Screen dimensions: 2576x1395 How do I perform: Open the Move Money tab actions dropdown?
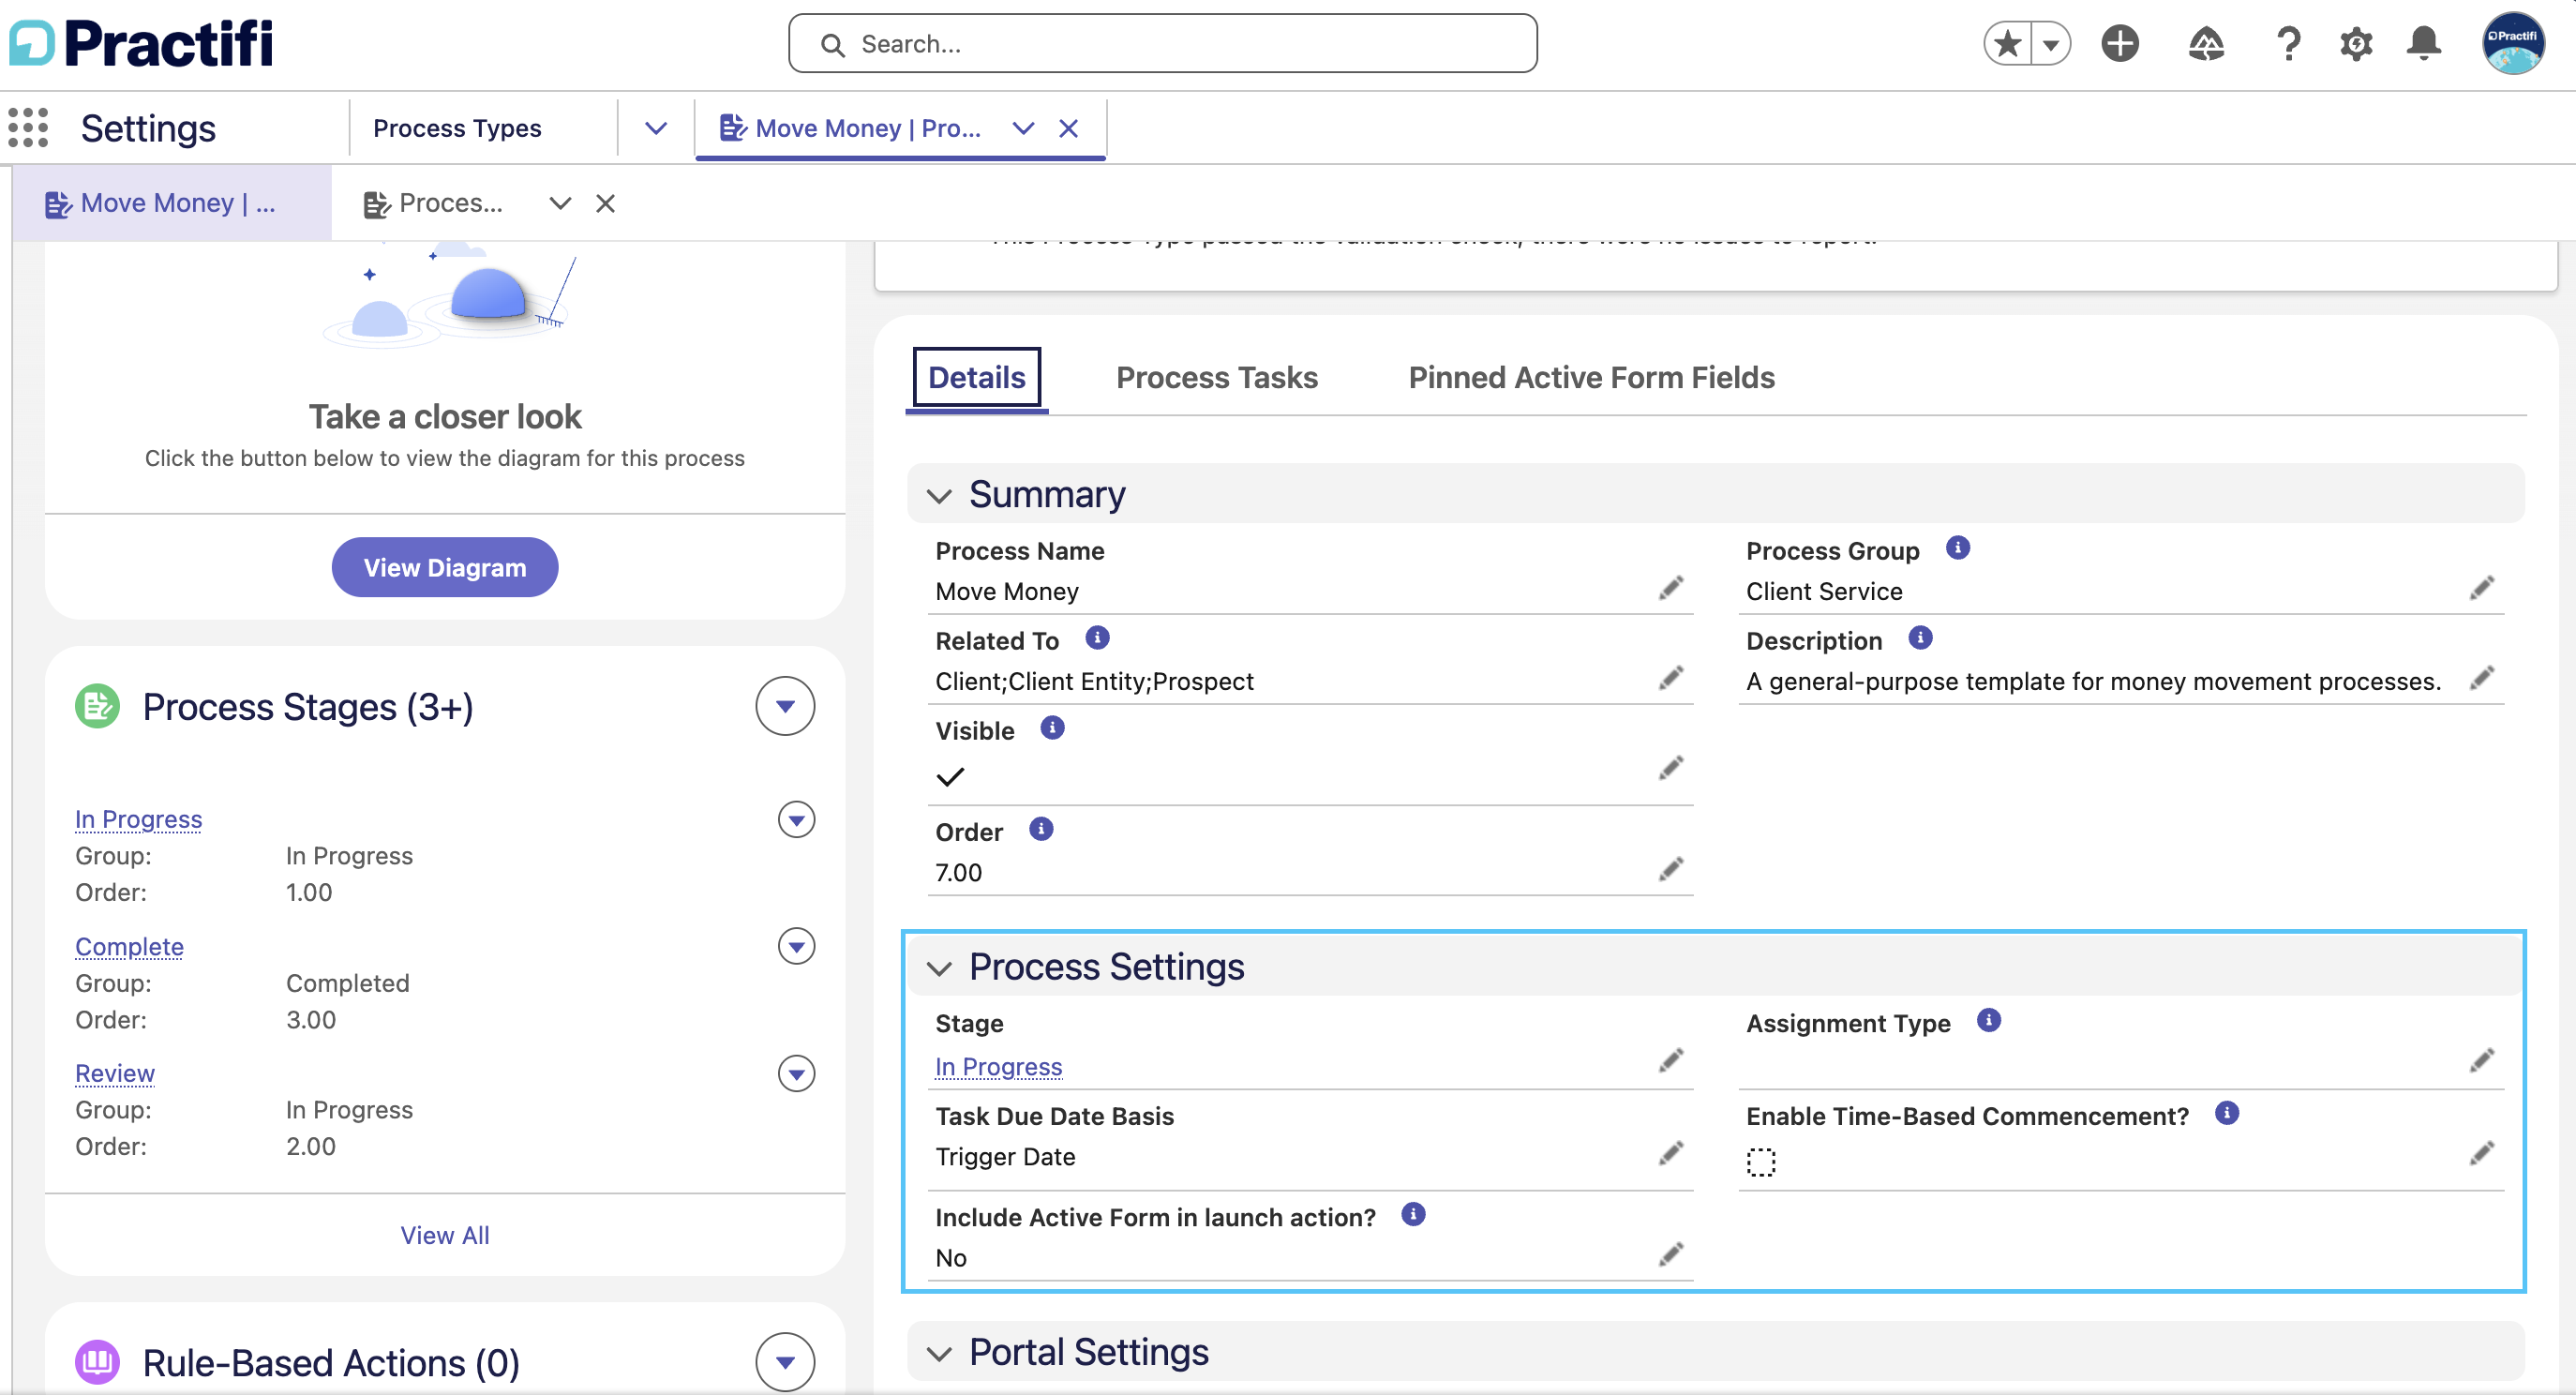(1023, 128)
